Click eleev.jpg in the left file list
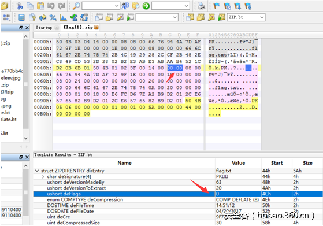Screen dimensions: 323x226 (x=10, y=78)
